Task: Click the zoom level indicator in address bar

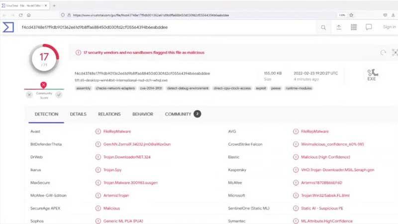Action: [x=342, y=15]
